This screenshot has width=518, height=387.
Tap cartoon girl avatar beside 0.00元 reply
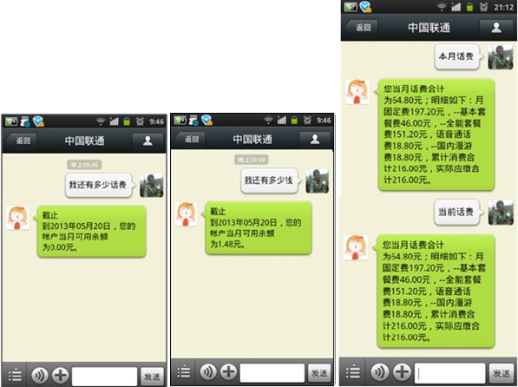click(x=17, y=218)
